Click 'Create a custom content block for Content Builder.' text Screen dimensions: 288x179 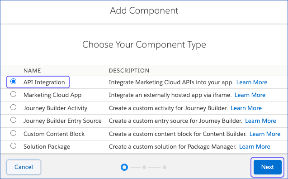coord(178,134)
